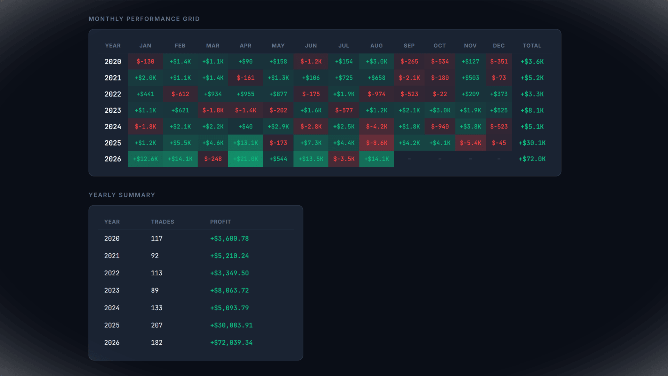The width and height of the screenshot is (668, 376).
Task: Click September 2021 cell showing $-2.1K
Action: click(x=409, y=78)
